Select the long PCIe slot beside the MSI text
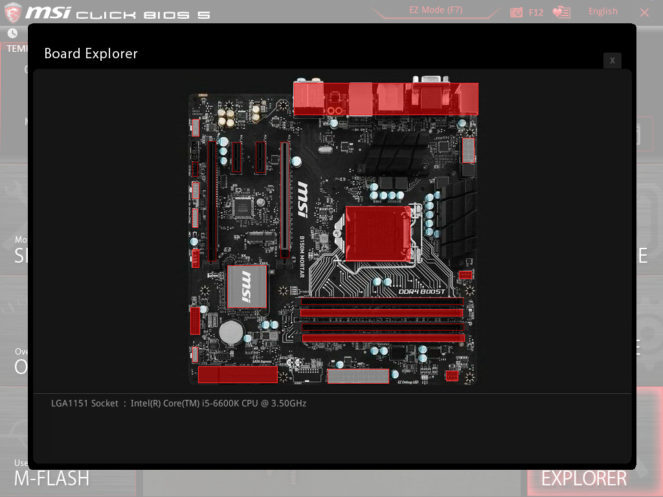 coord(285,200)
